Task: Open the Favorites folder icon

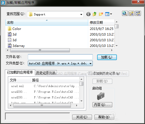Action: pyautogui.click(x=131, y=13)
